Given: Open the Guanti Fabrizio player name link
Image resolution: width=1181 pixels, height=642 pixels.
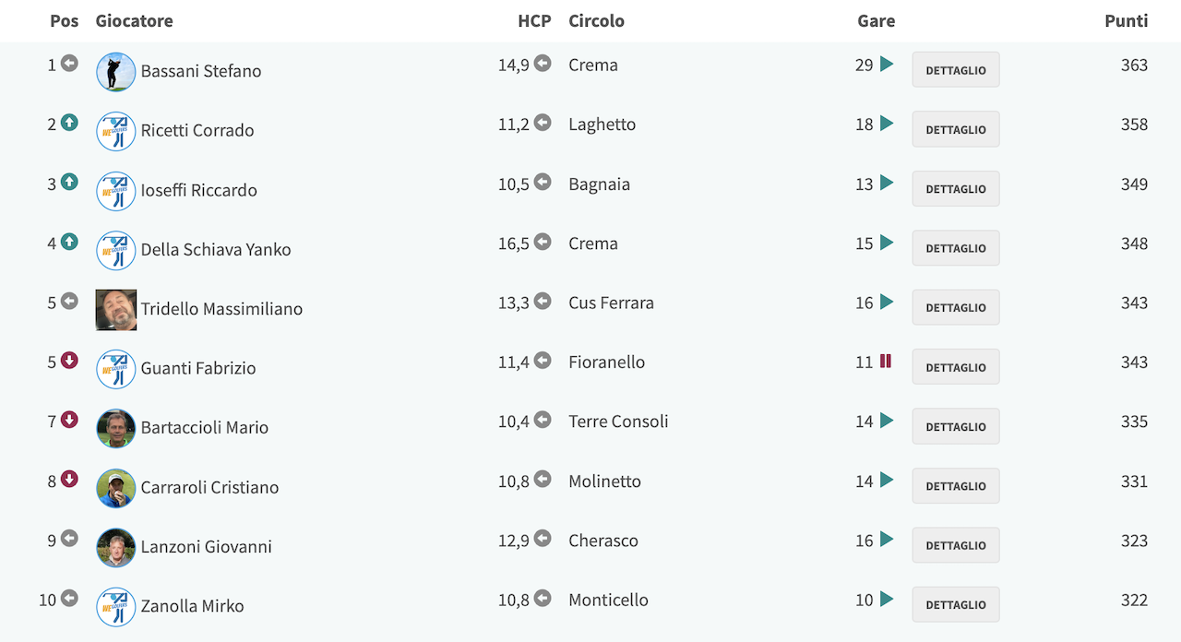Looking at the screenshot, I should tap(198, 368).
